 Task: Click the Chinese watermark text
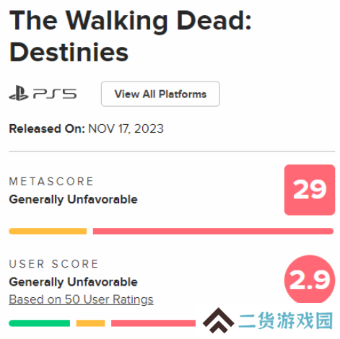click(x=286, y=321)
